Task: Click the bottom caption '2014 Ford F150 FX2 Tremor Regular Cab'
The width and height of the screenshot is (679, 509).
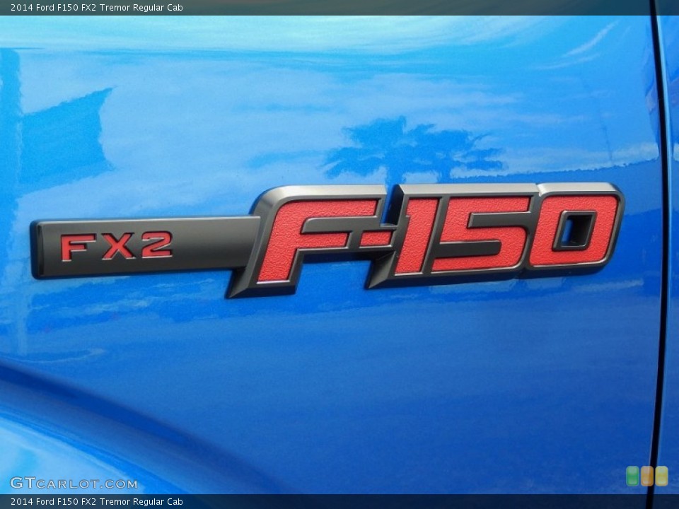Action: pyautogui.click(x=97, y=502)
